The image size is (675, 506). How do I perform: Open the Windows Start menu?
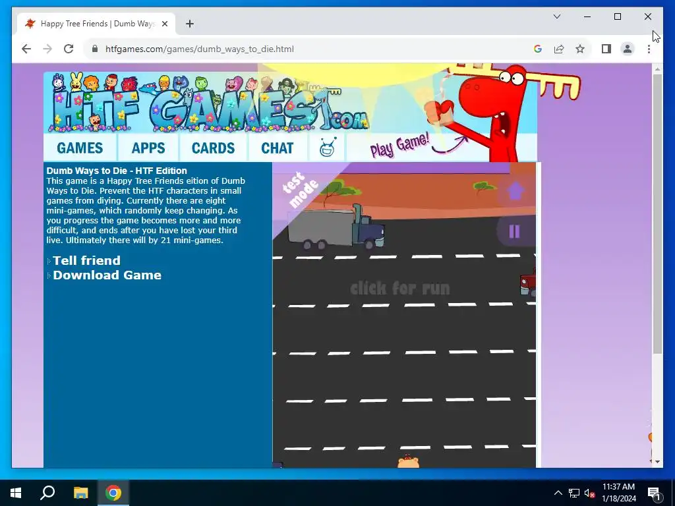16,493
